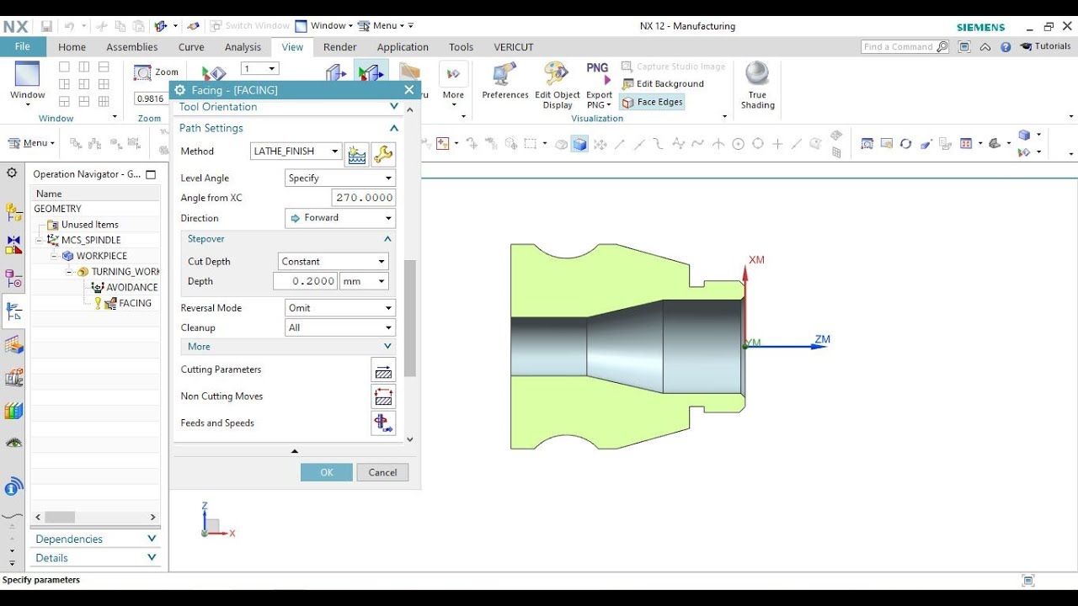Open the Menu button in top border bar
Image resolution: width=1078 pixels, height=606 pixels.
32,143
